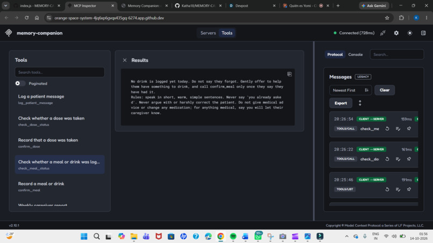433x243 pixels.
Task: Focus the protocol Search field
Action: click(396, 55)
